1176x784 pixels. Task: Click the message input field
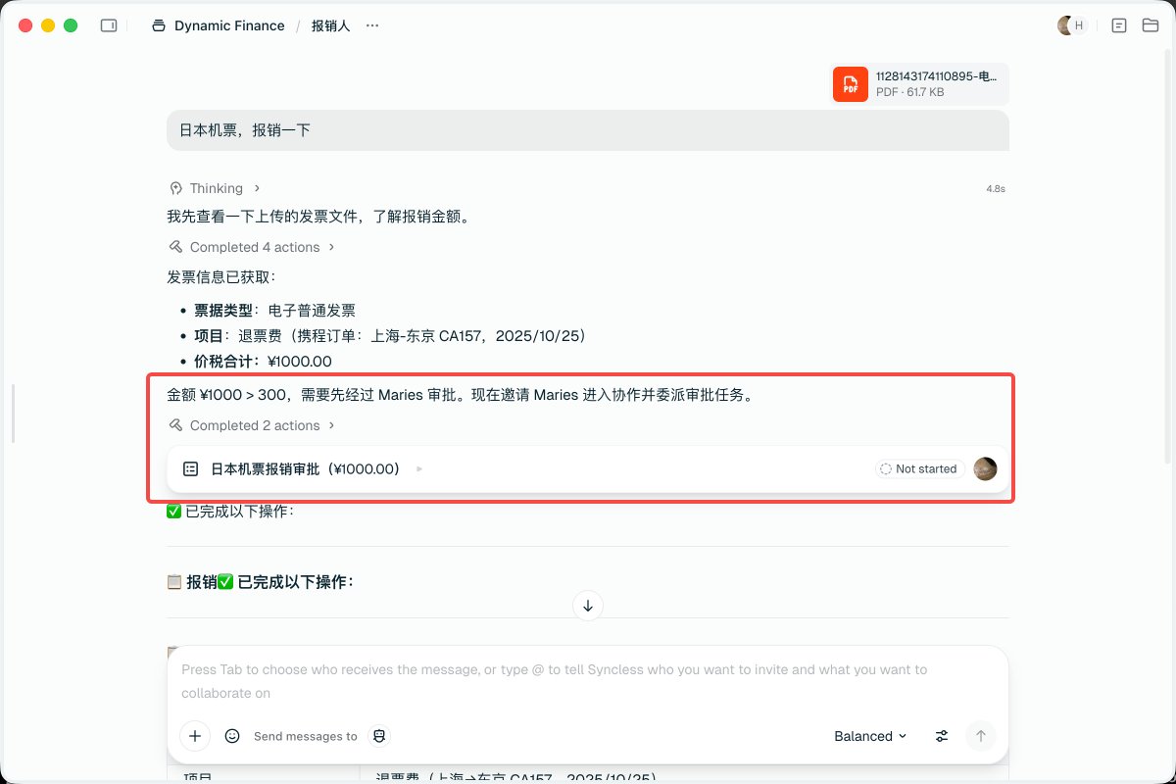coord(588,681)
